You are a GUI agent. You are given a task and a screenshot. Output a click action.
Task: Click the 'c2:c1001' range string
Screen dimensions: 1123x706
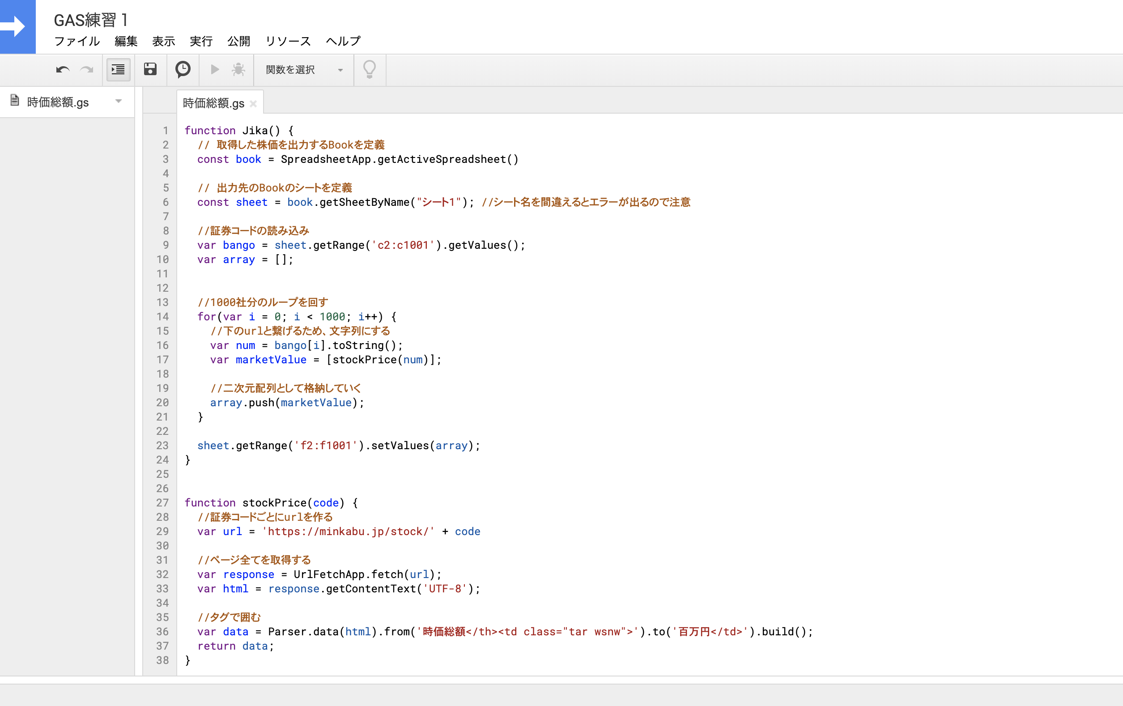(403, 245)
